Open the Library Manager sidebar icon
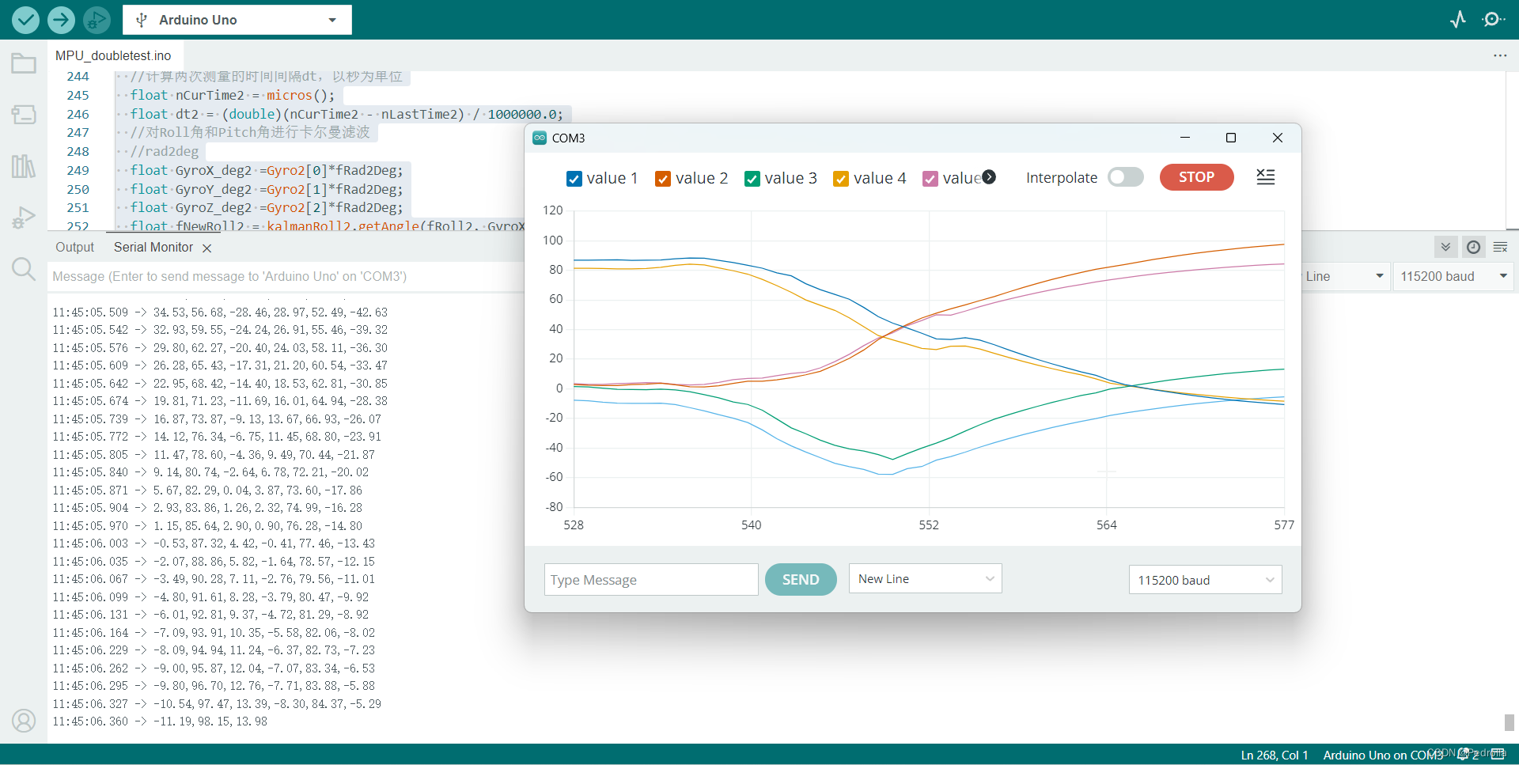 click(x=24, y=166)
